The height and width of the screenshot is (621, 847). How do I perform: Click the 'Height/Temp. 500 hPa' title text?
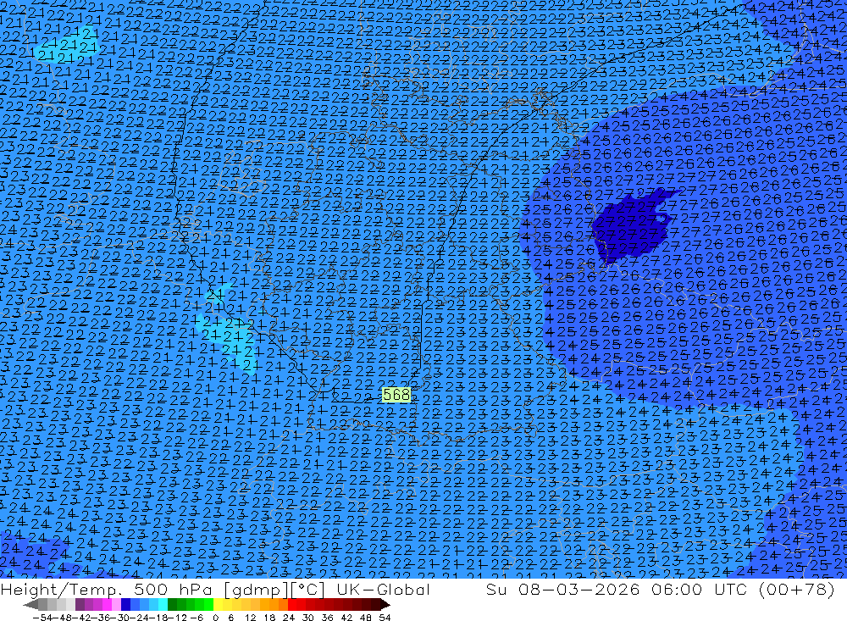108,589
